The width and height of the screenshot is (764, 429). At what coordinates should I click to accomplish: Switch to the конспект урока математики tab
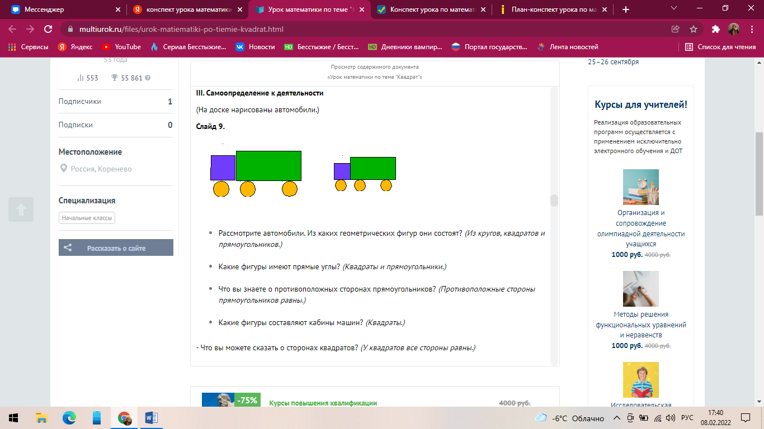(187, 9)
